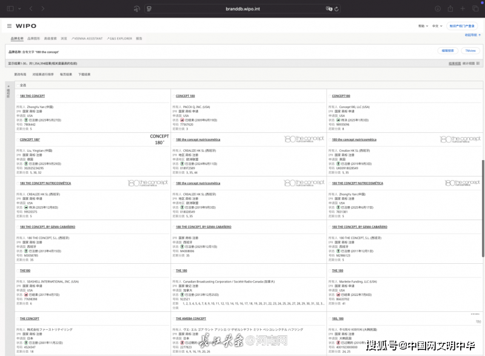Select the checkbox next to CONCEPT180

[x=329, y=96]
